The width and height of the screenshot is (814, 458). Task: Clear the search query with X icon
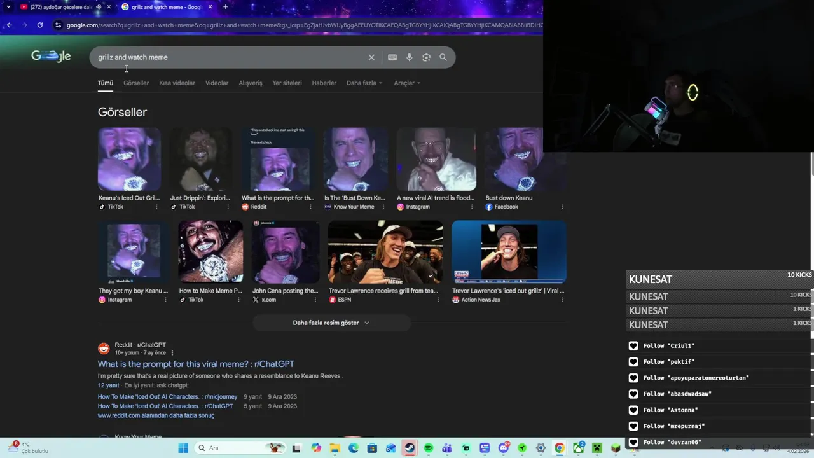(371, 57)
